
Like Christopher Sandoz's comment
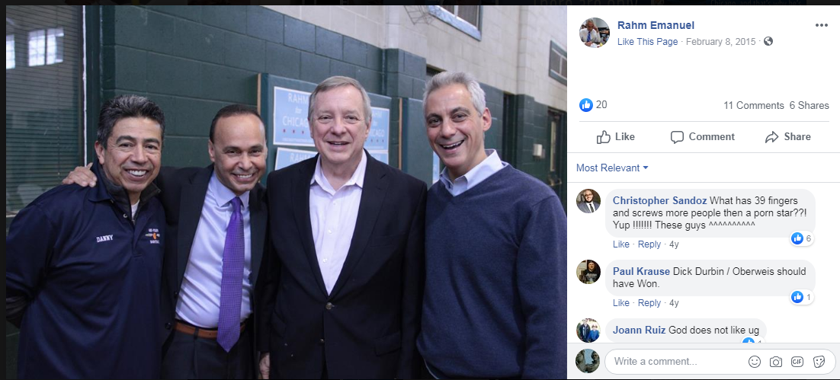[x=621, y=244]
